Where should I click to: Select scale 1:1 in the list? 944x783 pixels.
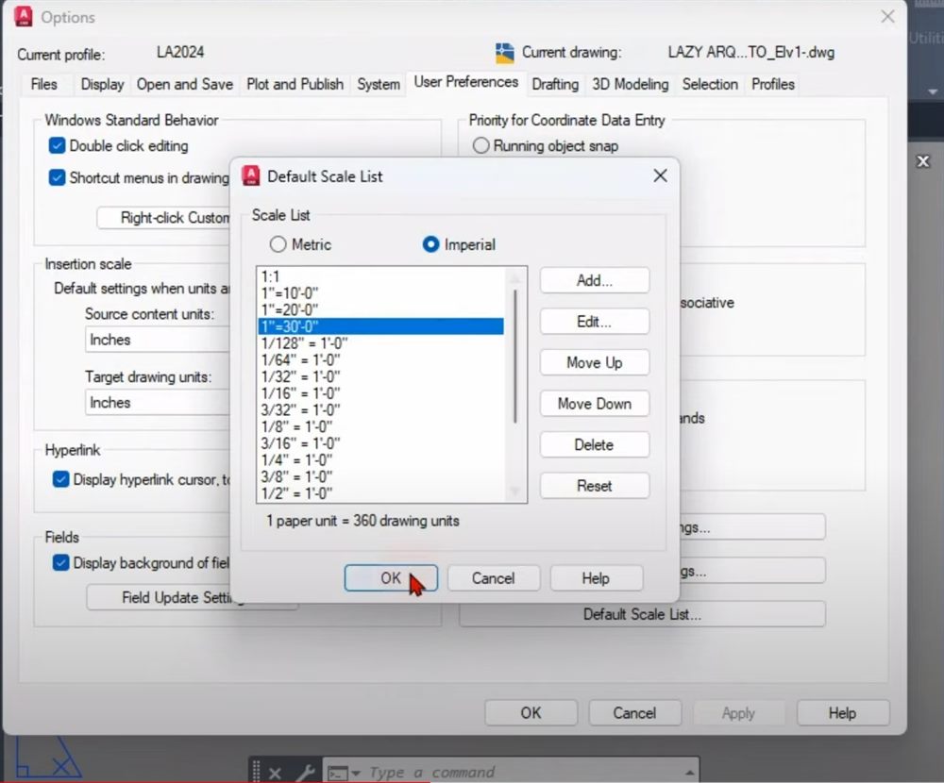click(380, 276)
